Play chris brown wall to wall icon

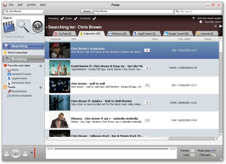tap(147, 85)
